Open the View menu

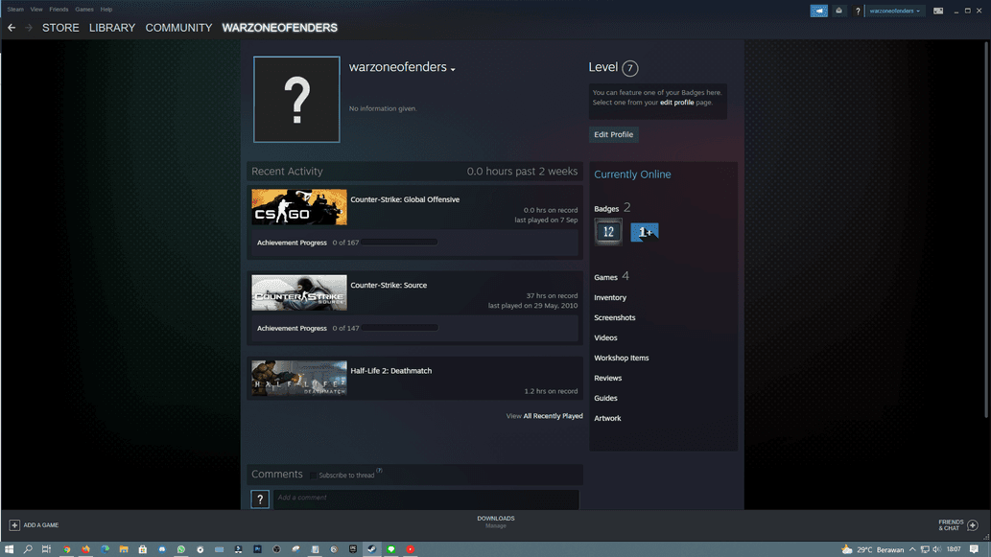[36, 10]
